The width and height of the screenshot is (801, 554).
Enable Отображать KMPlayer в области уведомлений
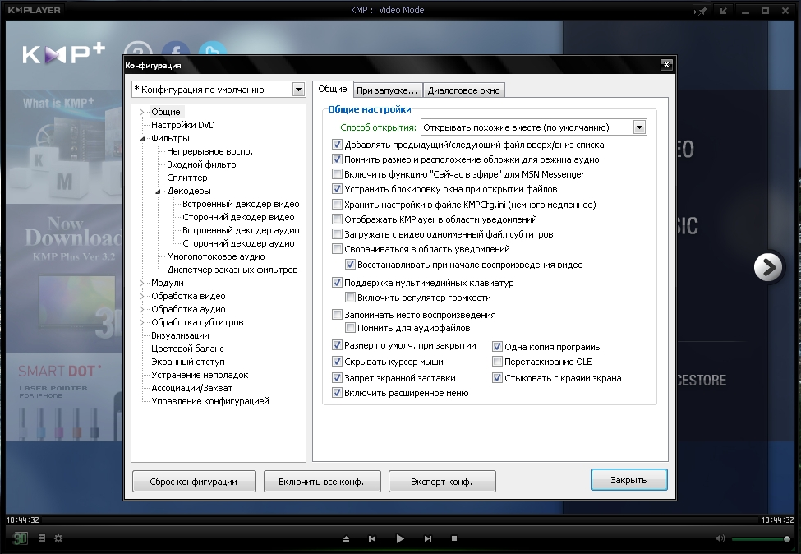coord(337,219)
